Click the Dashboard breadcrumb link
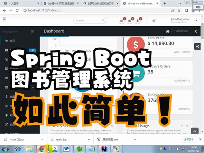The height and width of the screenshot is (153, 204). (x=181, y=31)
